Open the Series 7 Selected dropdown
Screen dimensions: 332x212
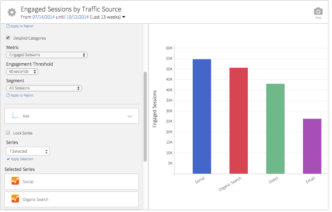28,151
